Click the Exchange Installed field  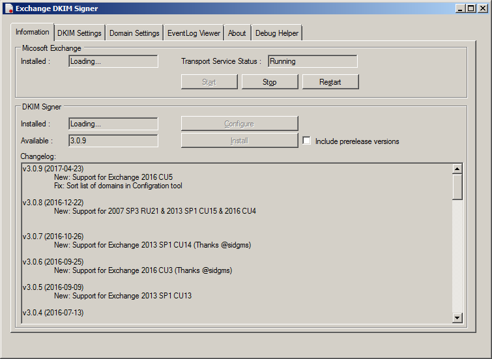[113, 61]
